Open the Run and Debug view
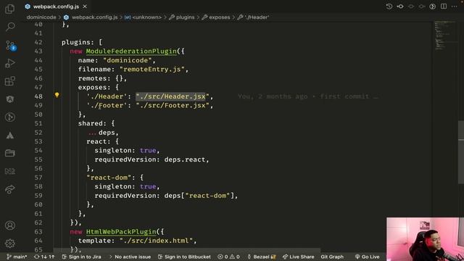464x261 pixels. (10, 63)
